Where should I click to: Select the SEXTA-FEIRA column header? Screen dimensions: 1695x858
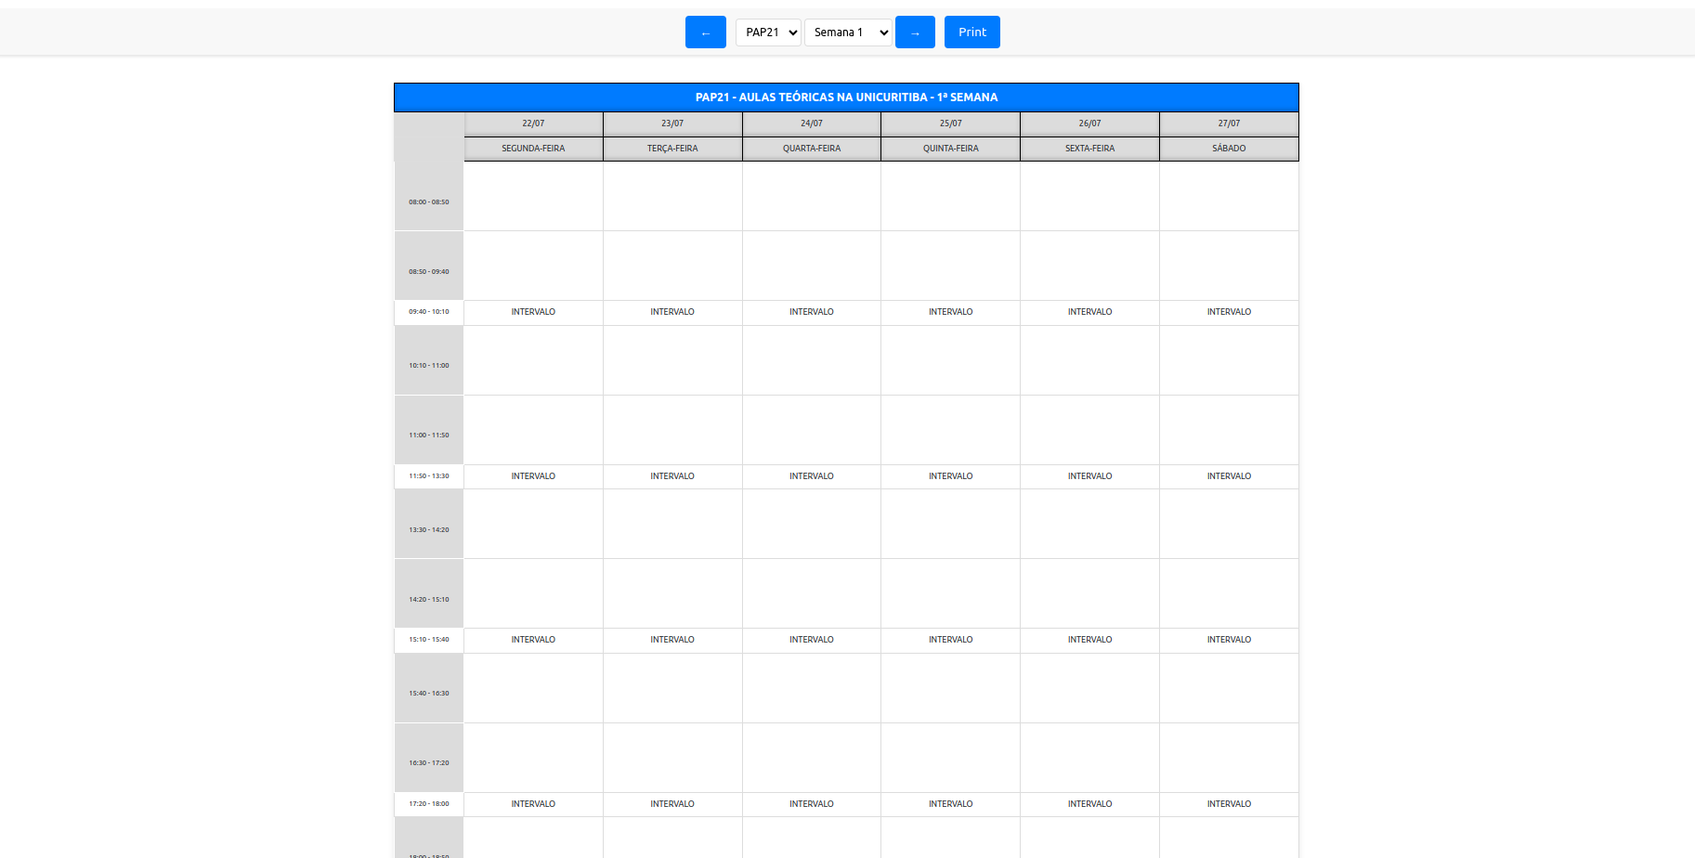(x=1089, y=149)
